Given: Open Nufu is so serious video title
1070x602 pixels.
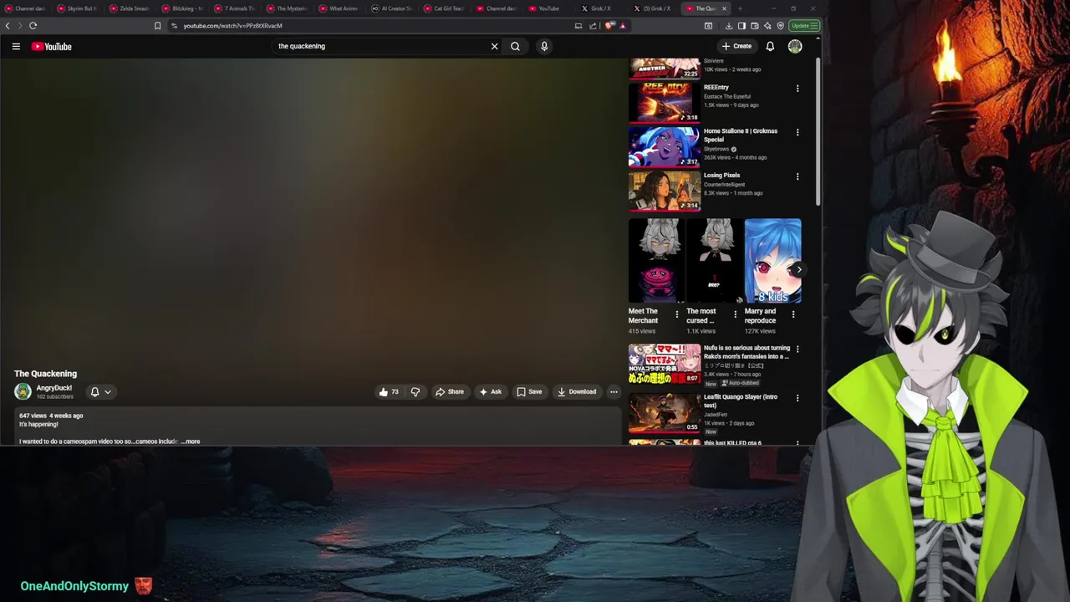Looking at the screenshot, I should [746, 352].
